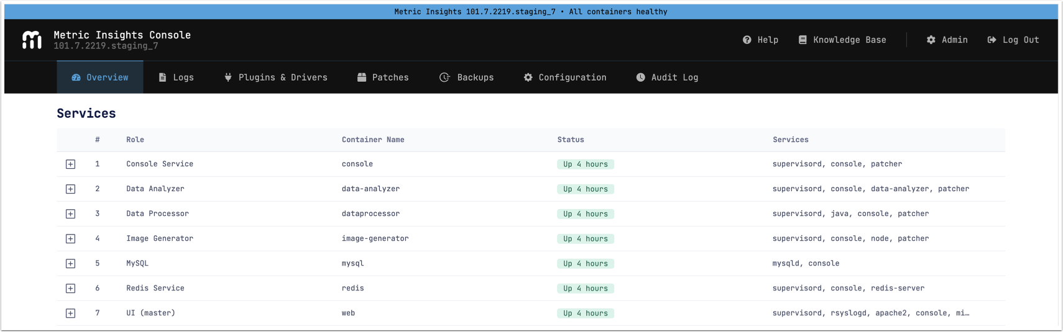Expand the UI (master) row
The width and height of the screenshot is (1063, 332).
coord(70,313)
